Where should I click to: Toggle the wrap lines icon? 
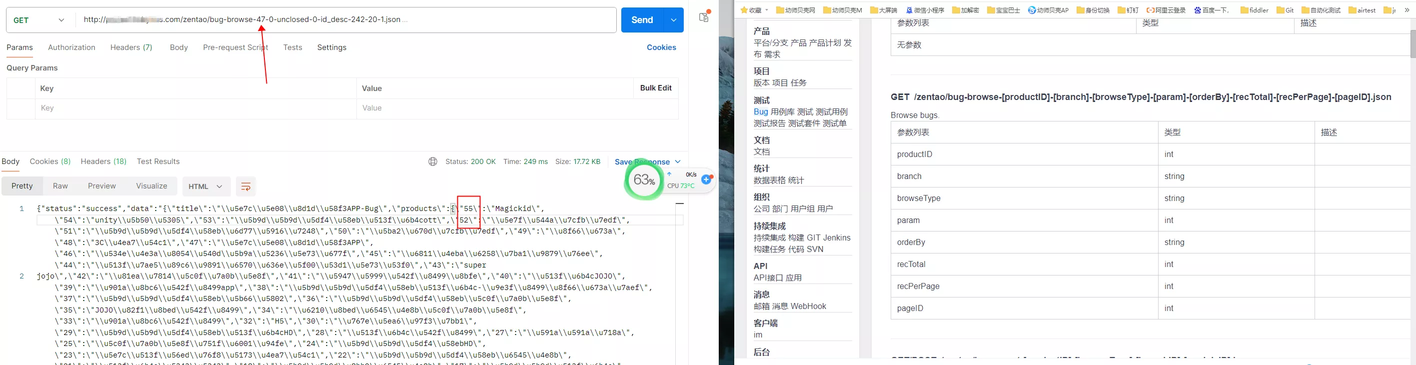pos(246,186)
